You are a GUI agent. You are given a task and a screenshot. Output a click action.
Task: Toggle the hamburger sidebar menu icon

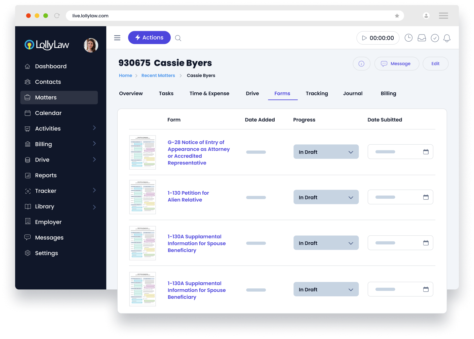point(117,38)
